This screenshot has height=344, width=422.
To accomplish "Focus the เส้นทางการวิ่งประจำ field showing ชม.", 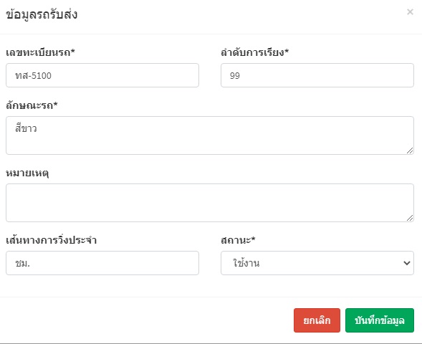I will click(102, 263).
